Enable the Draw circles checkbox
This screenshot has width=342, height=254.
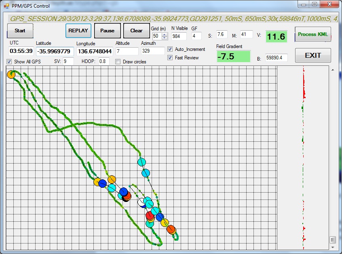[118, 62]
